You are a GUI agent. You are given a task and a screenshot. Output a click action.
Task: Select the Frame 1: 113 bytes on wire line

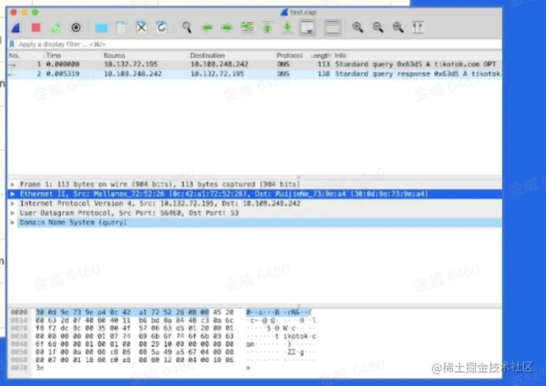tap(160, 184)
